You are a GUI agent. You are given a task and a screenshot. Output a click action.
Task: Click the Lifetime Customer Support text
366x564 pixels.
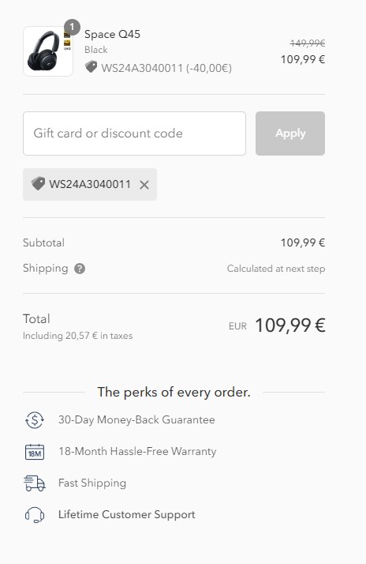[x=127, y=515]
